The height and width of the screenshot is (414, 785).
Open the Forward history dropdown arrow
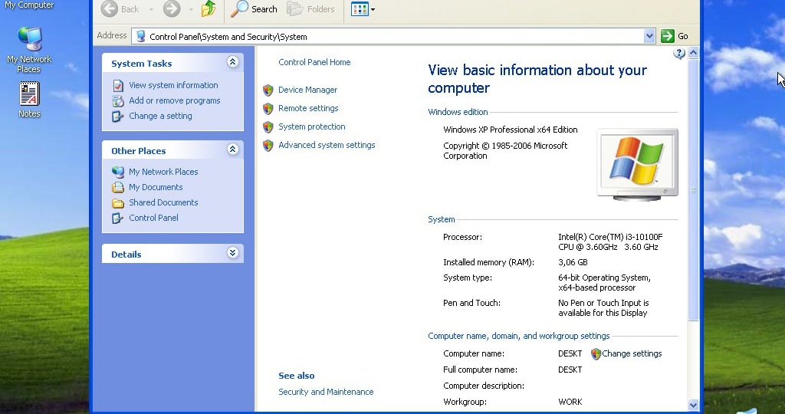pyautogui.click(x=191, y=9)
